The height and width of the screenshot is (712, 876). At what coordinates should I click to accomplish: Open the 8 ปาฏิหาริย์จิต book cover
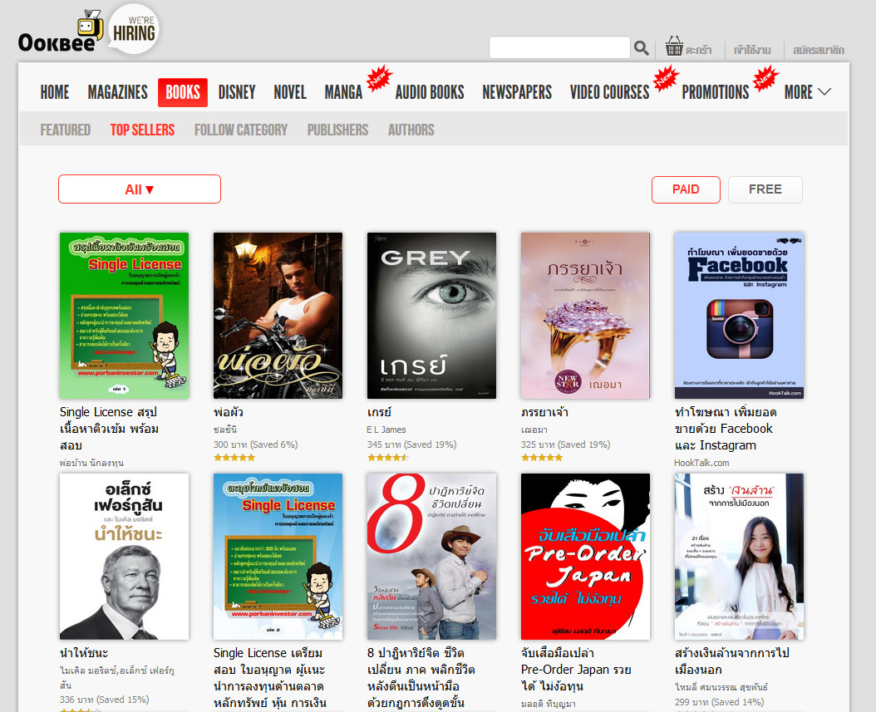pos(431,556)
